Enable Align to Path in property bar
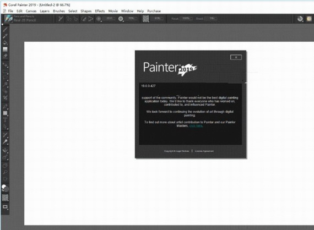The image size is (314, 230). 84,19
